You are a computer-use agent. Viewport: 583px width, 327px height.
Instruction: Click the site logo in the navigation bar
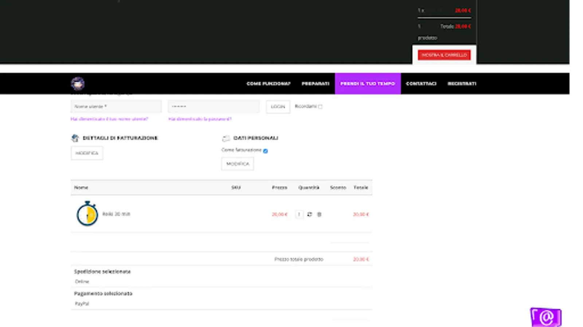pos(78,84)
